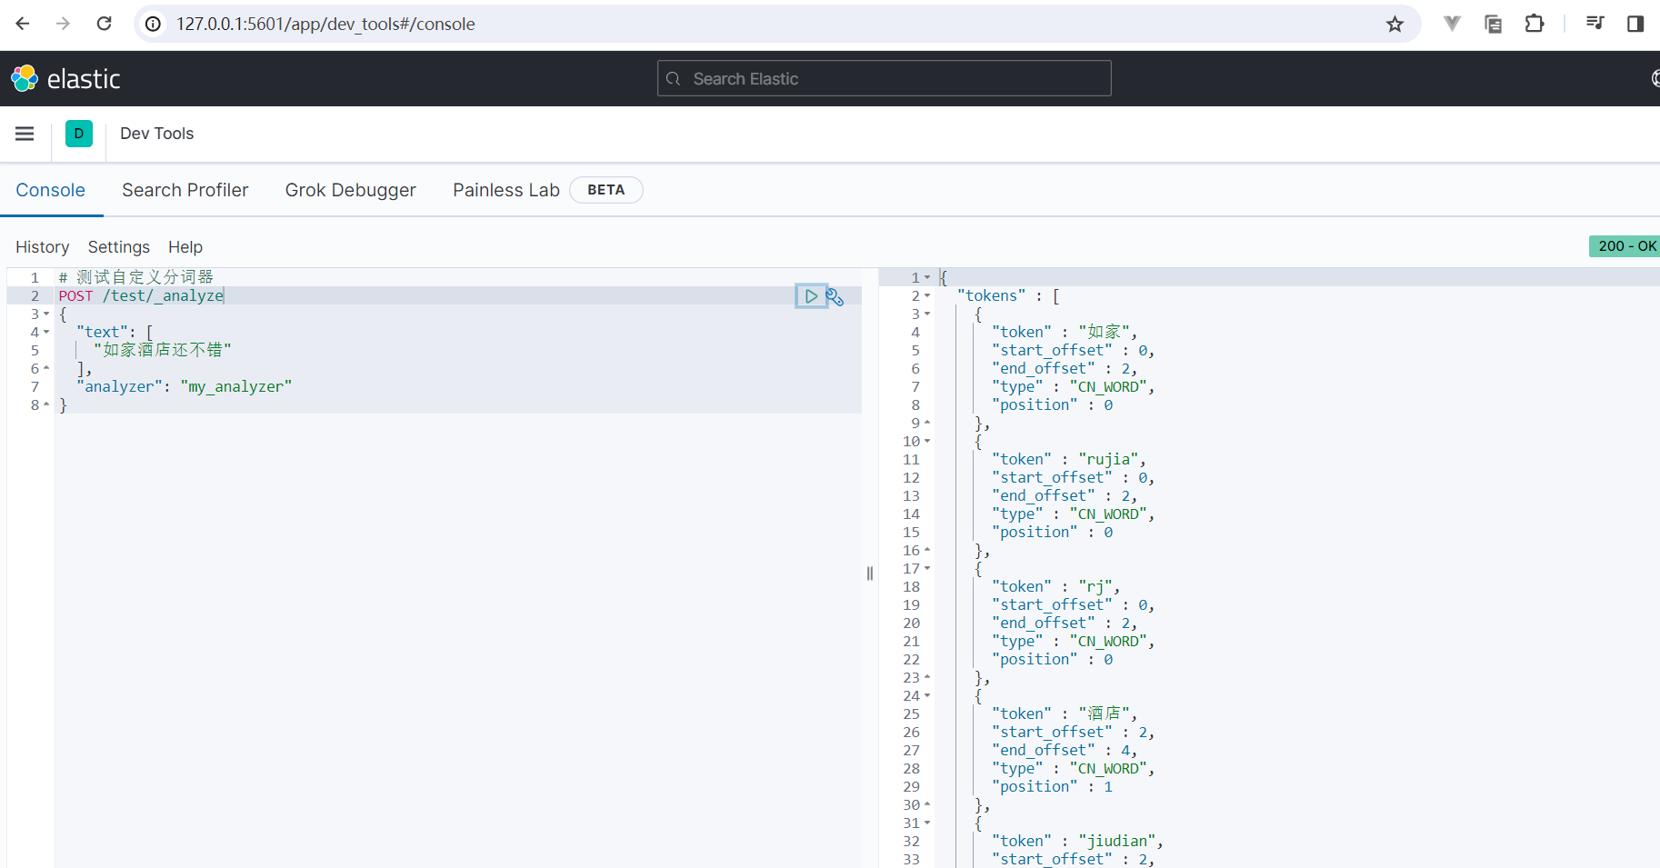1660x868 pixels.
Task: Bookmark this page with the star icon
Action: 1395,24
